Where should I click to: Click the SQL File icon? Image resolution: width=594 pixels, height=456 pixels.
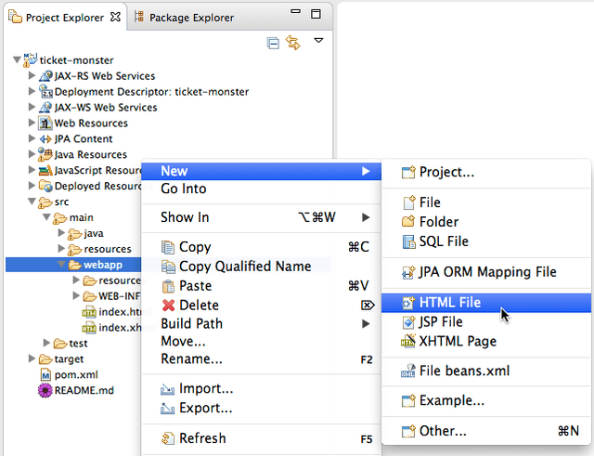click(408, 241)
